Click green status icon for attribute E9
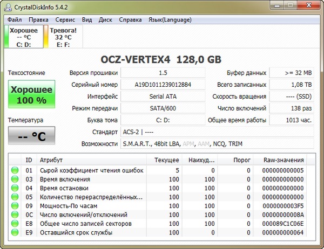 tap(15, 233)
